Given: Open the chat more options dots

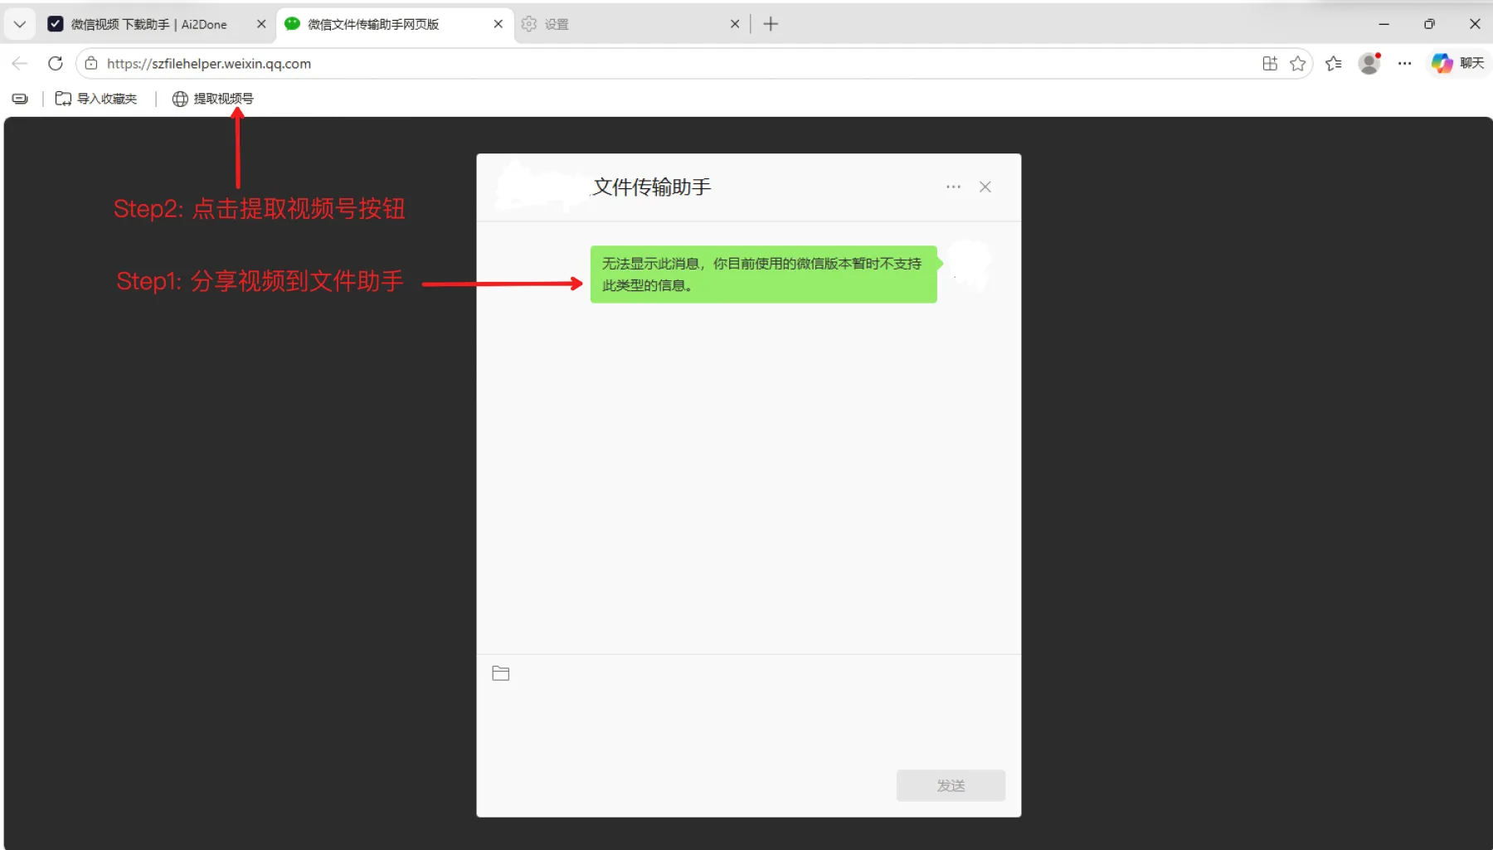Looking at the screenshot, I should (x=954, y=187).
